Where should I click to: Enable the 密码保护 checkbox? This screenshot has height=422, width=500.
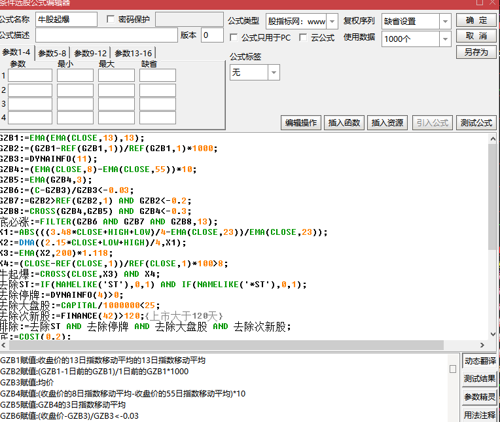pos(111,20)
